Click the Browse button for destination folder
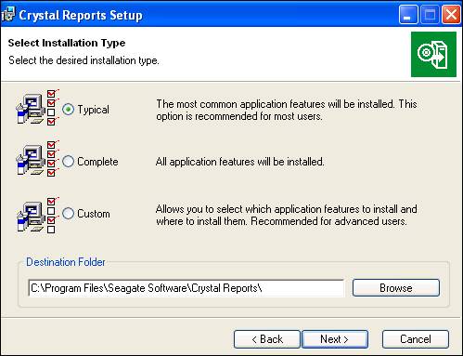The image size is (463, 356). [396, 288]
